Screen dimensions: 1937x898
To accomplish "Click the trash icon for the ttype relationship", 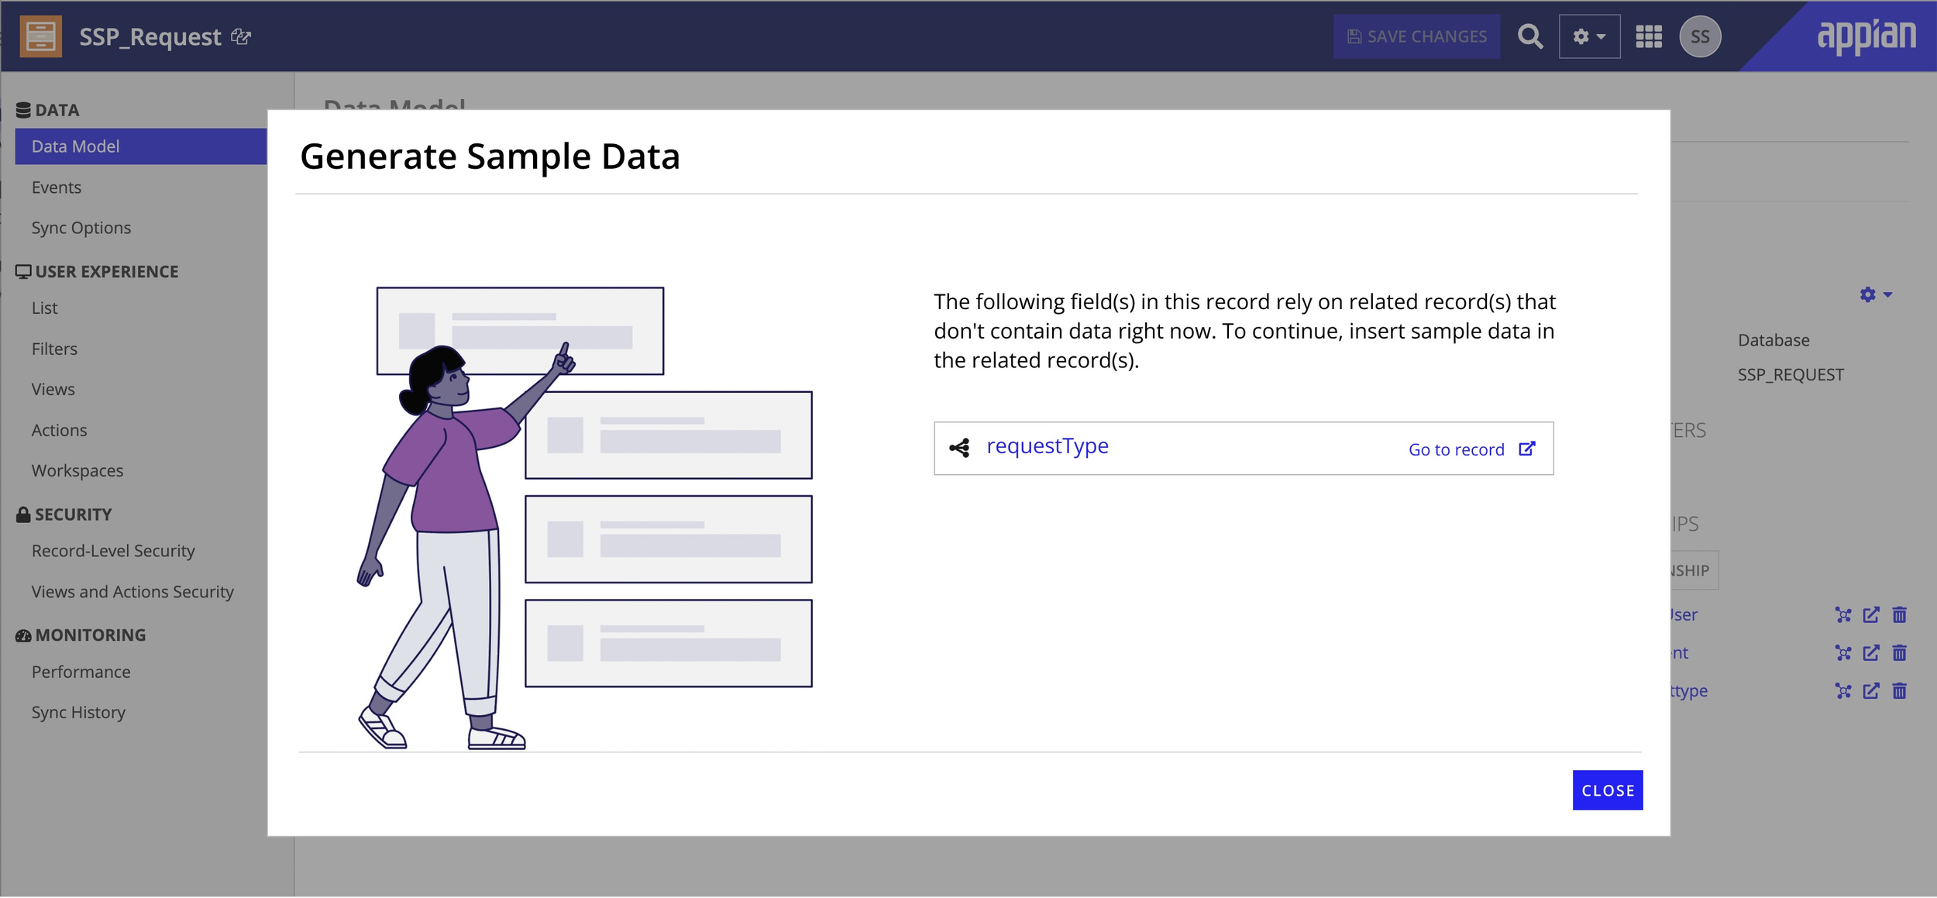I will pos(1899,690).
